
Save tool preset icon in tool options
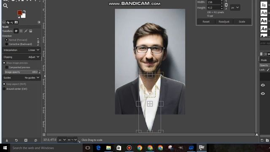point(7,140)
